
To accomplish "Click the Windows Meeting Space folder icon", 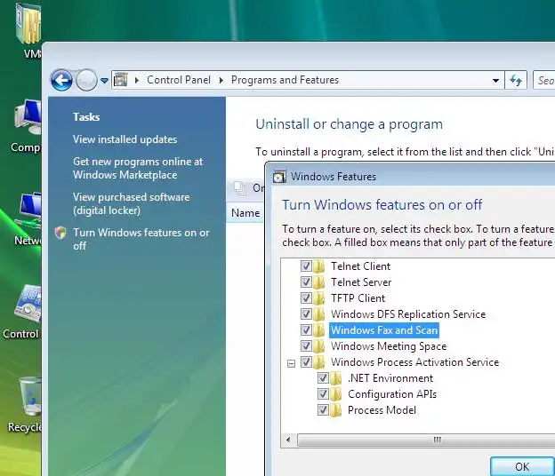I will (x=319, y=346).
